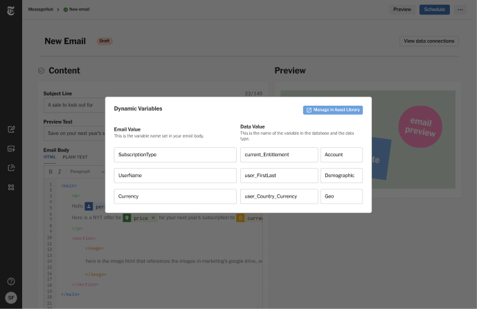Click the green location icon on price chip

click(127, 218)
